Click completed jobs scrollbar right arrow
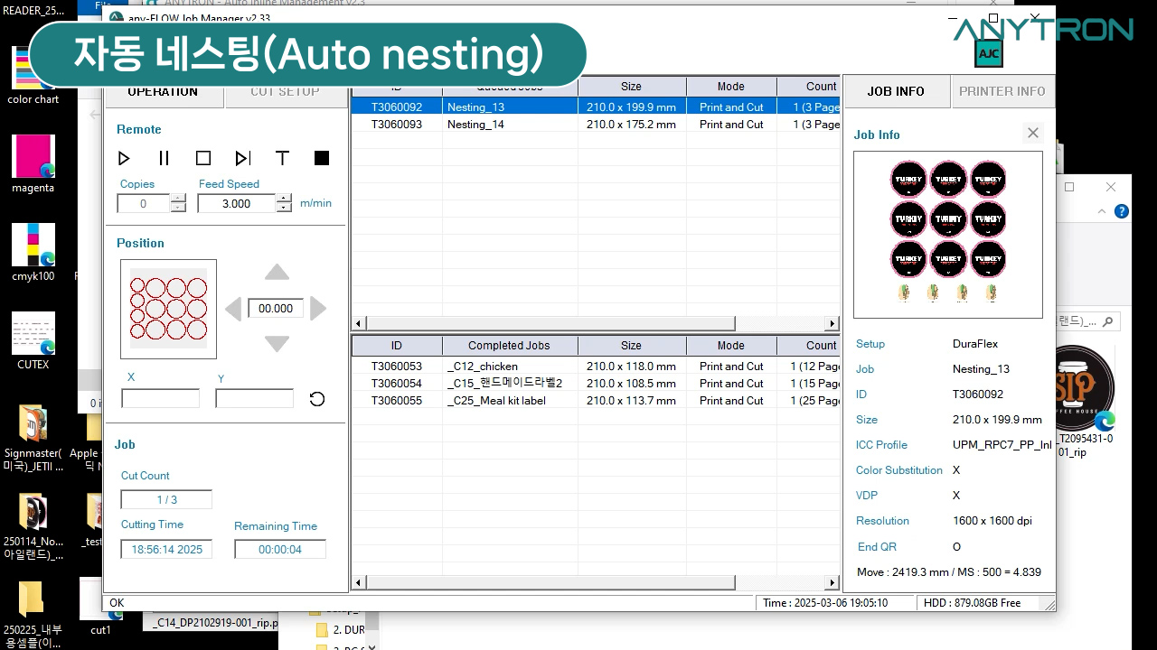This screenshot has height=650, width=1157. [x=832, y=583]
